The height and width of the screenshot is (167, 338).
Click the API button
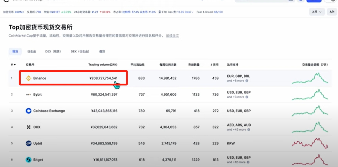pyautogui.click(x=332, y=12)
